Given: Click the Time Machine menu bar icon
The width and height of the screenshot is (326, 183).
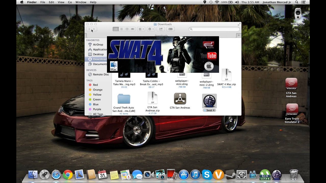Looking at the screenshot, I should [x=211, y=2].
